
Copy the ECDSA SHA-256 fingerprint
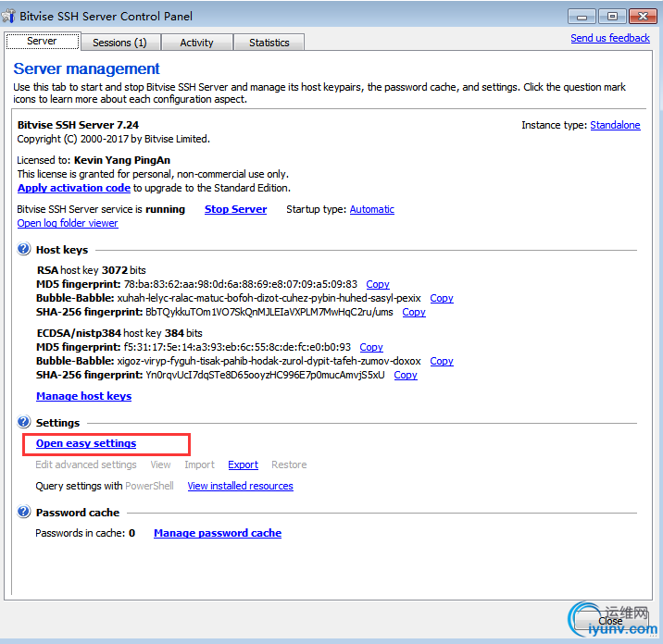[405, 375]
